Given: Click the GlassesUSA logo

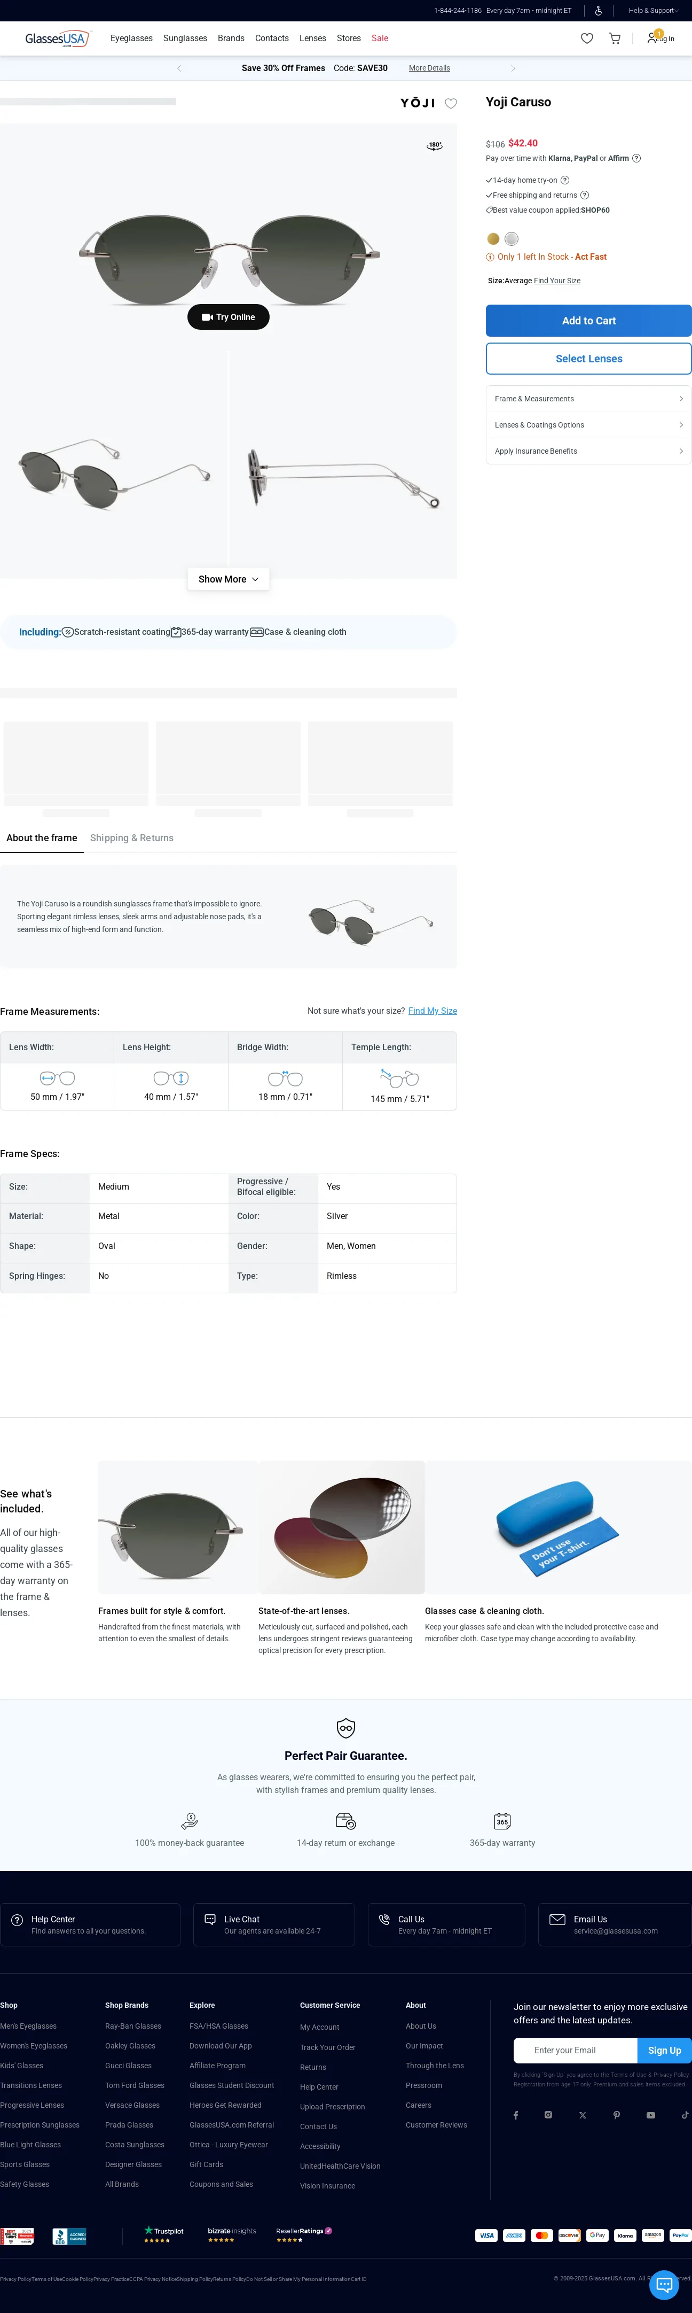Looking at the screenshot, I should pos(58,38).
